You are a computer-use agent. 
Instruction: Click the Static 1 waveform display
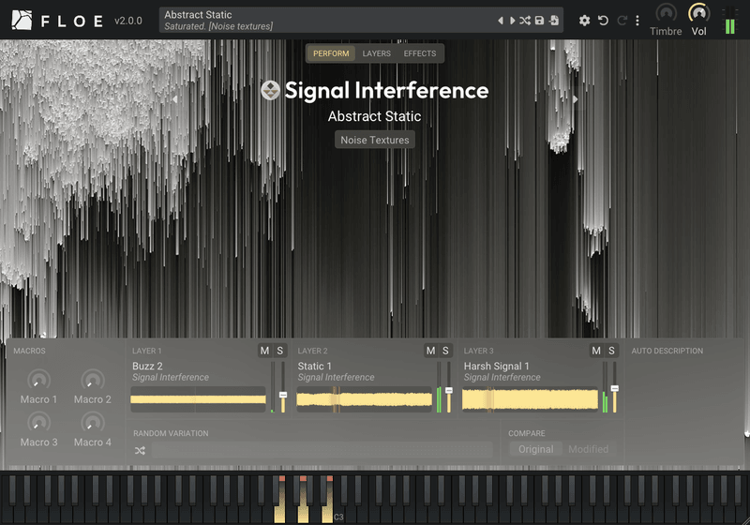click(364, 399)
